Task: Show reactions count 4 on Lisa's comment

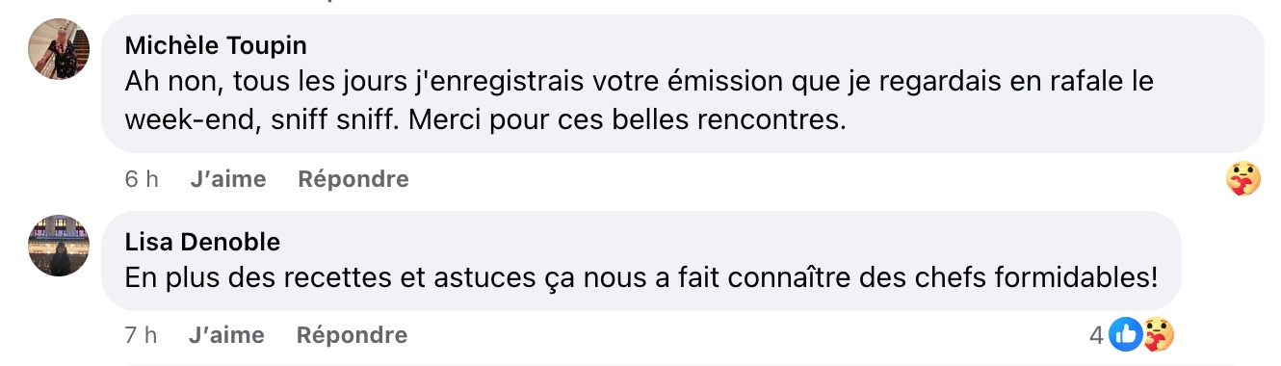Action: click(x=1096, y=335)
